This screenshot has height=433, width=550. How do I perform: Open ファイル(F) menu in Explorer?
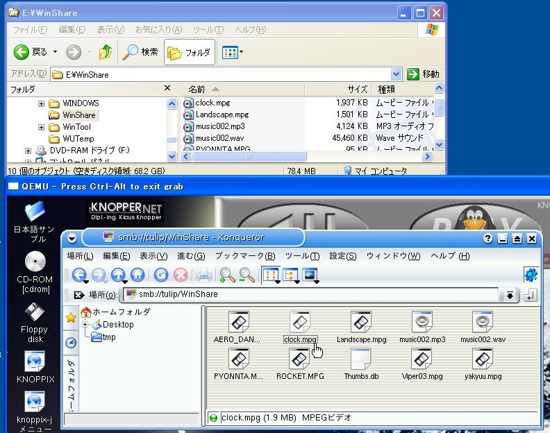click(x=30, y=30)
